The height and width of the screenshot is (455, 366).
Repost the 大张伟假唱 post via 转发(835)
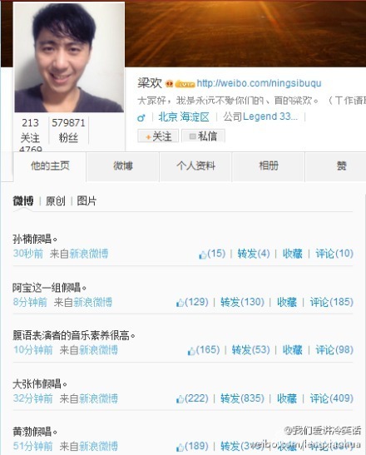pyautogui.click(x=242, y=398)
